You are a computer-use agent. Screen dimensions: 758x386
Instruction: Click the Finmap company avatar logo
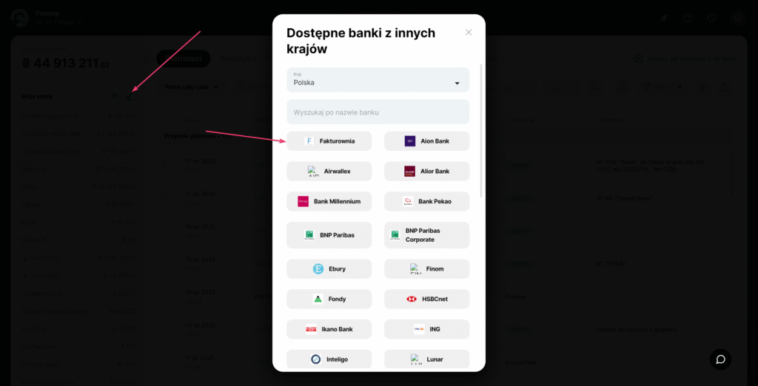coord(19,18)
